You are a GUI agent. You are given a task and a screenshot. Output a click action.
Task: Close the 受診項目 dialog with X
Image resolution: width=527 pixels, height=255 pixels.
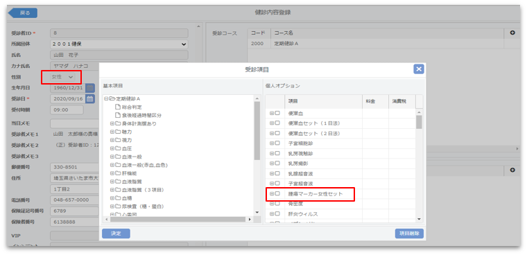pos(418,69)
